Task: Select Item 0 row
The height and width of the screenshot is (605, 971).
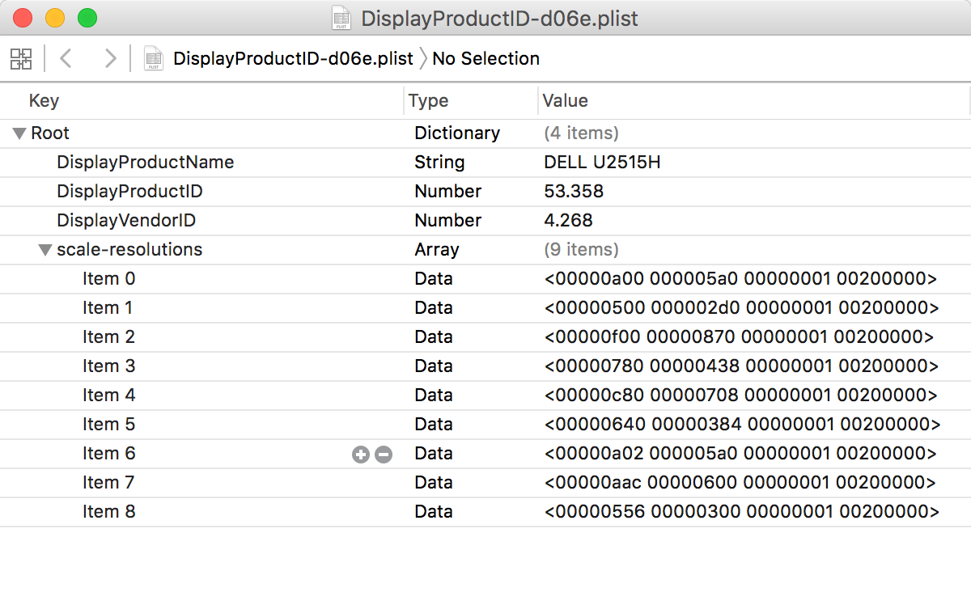Action: [485, 279]
